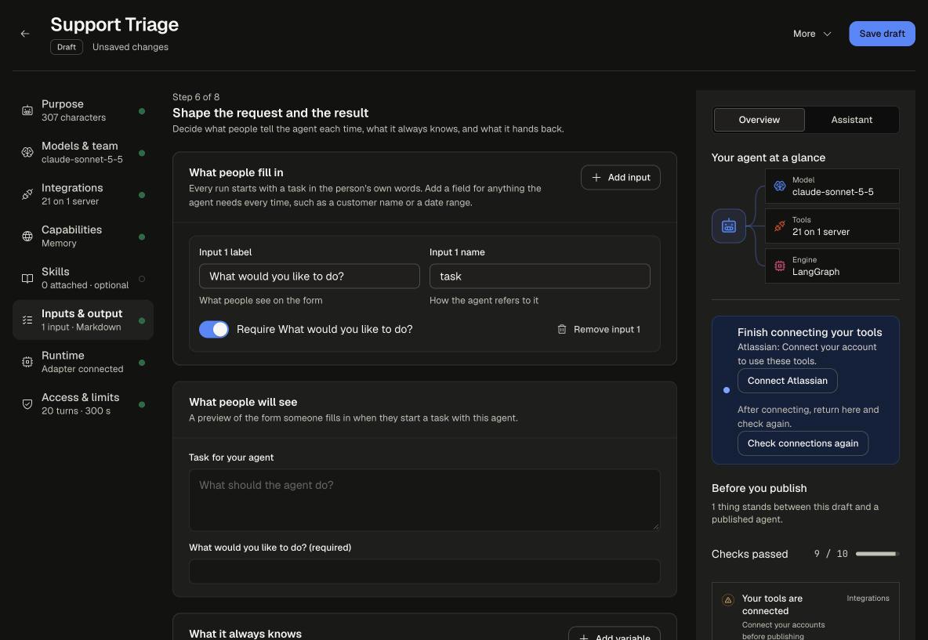Click the Inputs & output list icon
This screenshot has width=928, height=640.
point(27,320)
